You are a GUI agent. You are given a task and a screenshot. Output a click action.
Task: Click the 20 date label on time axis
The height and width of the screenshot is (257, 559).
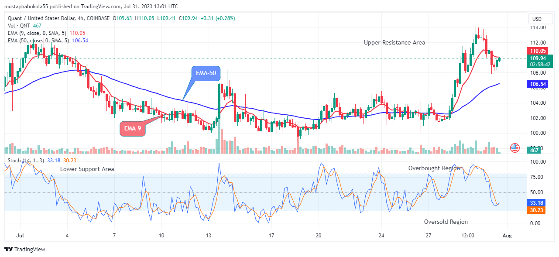point(318,236)
